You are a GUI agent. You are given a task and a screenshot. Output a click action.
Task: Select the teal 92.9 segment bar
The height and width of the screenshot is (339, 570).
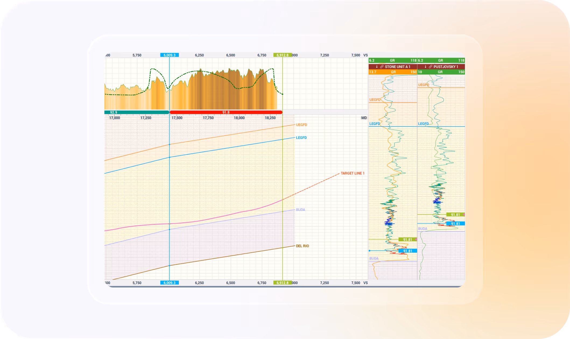point(137,112)
